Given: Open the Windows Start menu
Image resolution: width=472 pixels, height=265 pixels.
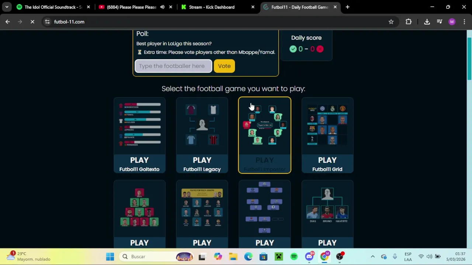Looking at the screenshot, I should coord(110,257).
